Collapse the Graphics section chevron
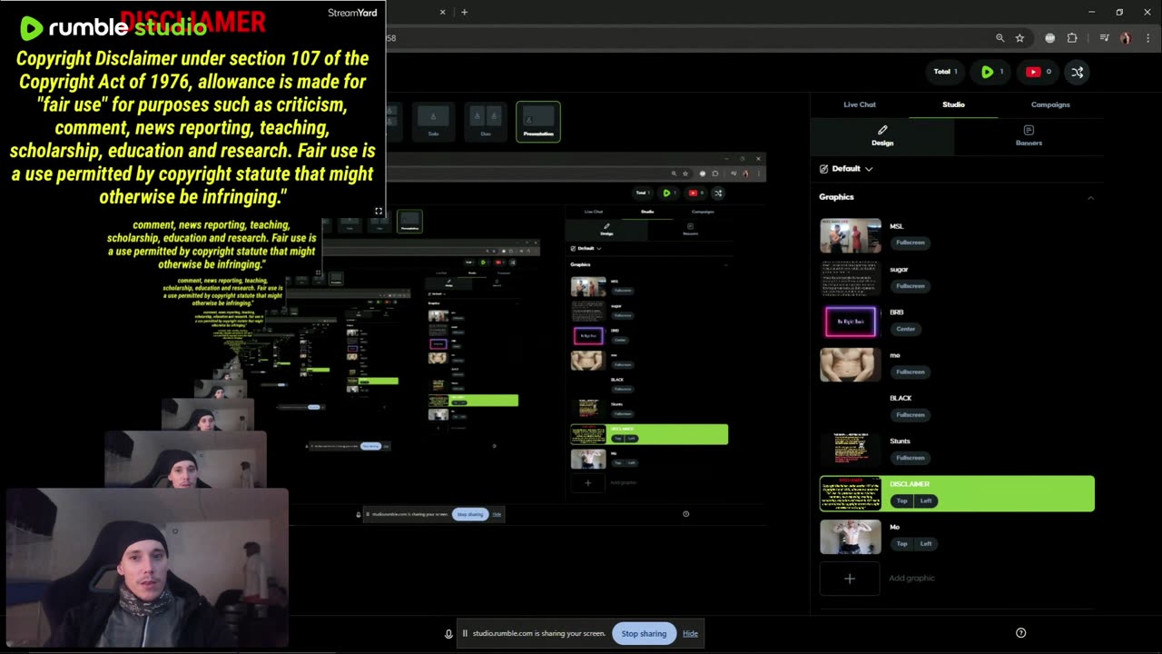1162x654 pixels. coord(1090,197)
